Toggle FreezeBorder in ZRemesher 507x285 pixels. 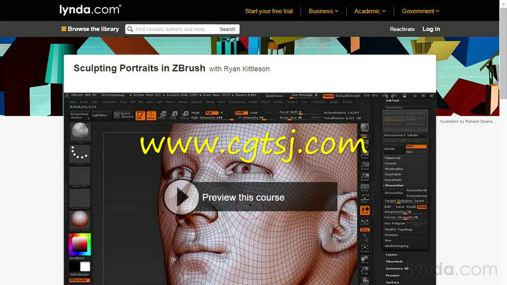point(416,191)
